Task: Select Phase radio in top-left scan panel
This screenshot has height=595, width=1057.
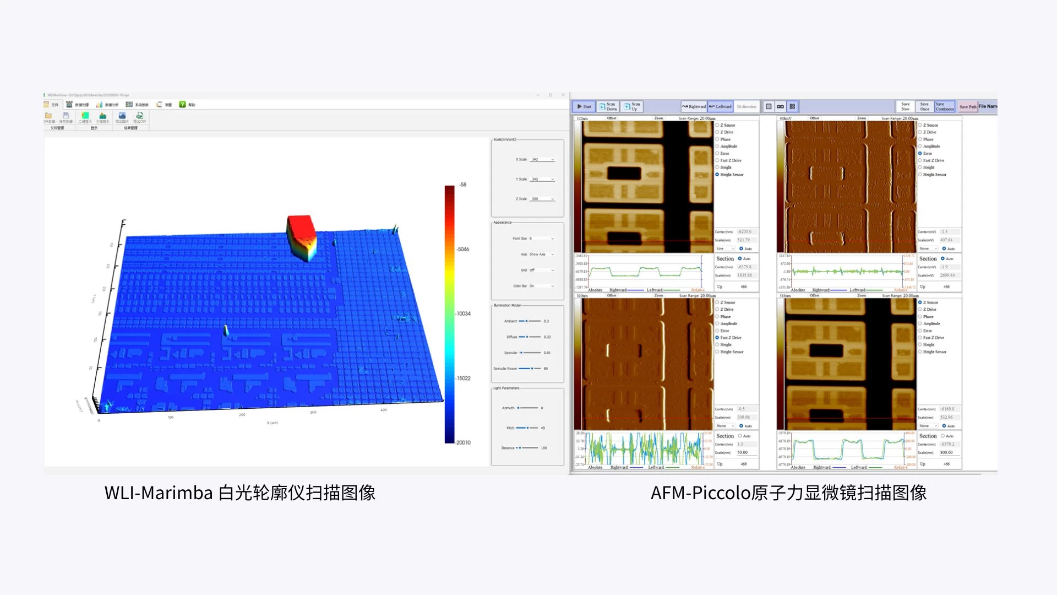Action: 717,139
